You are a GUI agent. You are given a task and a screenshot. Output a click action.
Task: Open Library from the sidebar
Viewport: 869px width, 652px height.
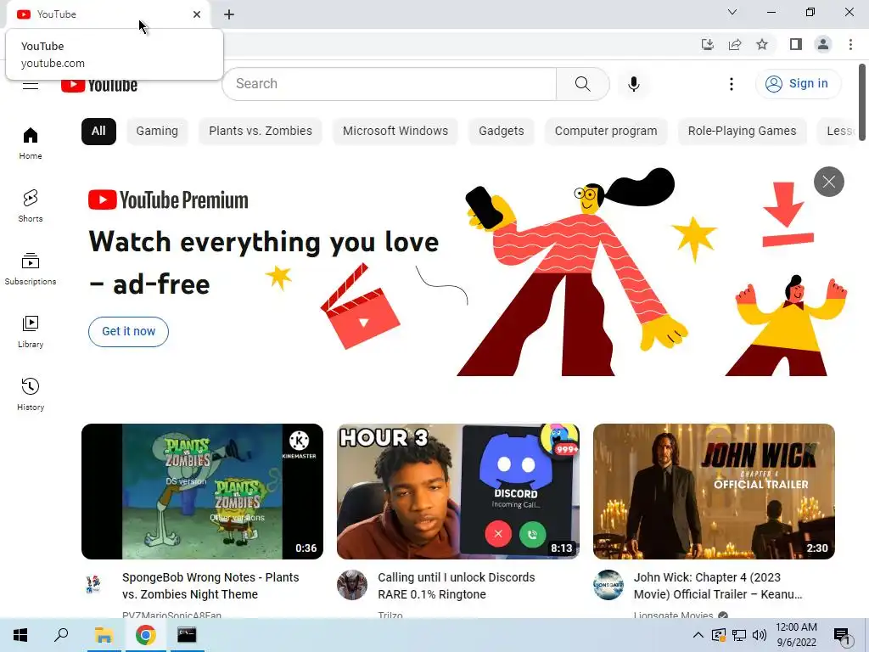click(31, 332)
